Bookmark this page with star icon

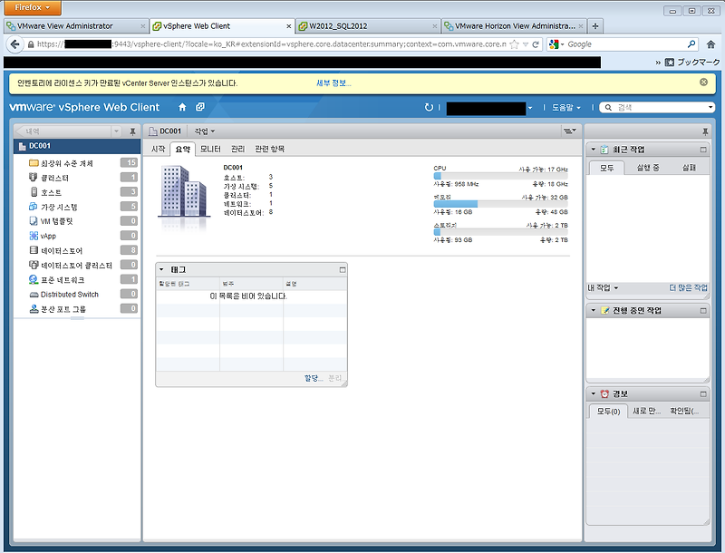pos(514,44)
